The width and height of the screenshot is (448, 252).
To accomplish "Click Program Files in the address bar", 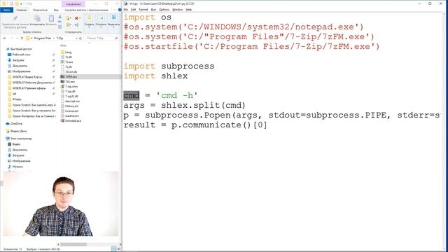I will [x=43, y=38].
